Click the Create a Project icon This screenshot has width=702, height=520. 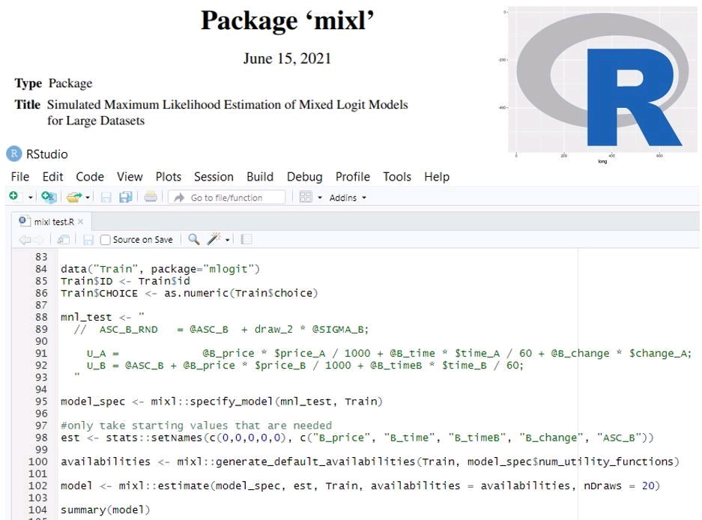[x=49, y=196]
